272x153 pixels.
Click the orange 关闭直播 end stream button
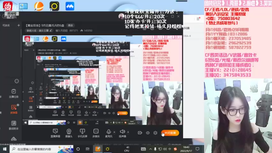click(x=170, y=133)
